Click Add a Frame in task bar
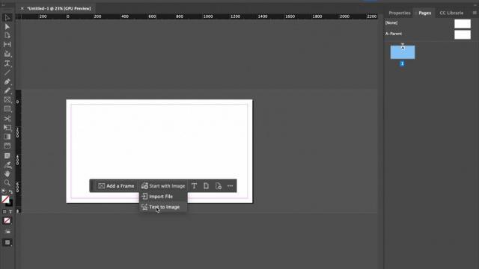This screenshot has height=269, width=479. (x=116, y=186)
